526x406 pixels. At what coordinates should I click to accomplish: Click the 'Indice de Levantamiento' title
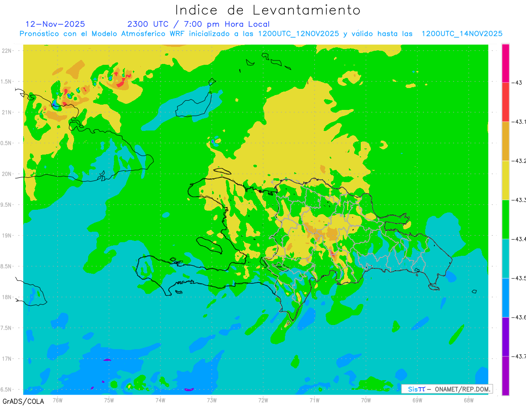(268, 10)
